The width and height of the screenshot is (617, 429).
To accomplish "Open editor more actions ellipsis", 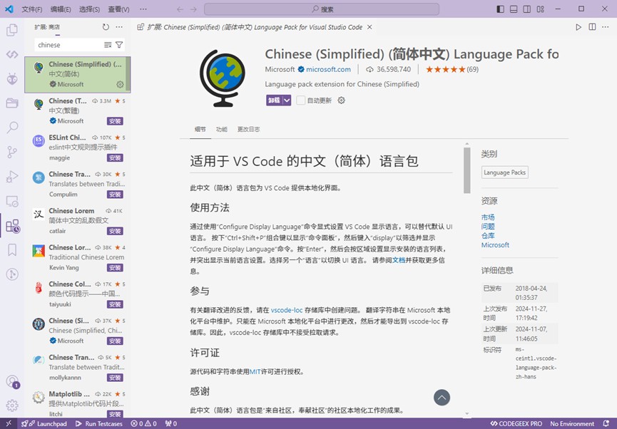I will 605,27.
